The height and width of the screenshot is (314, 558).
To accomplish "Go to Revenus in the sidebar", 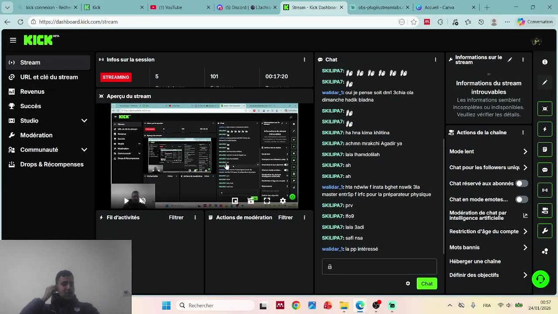I will point(48,92).
